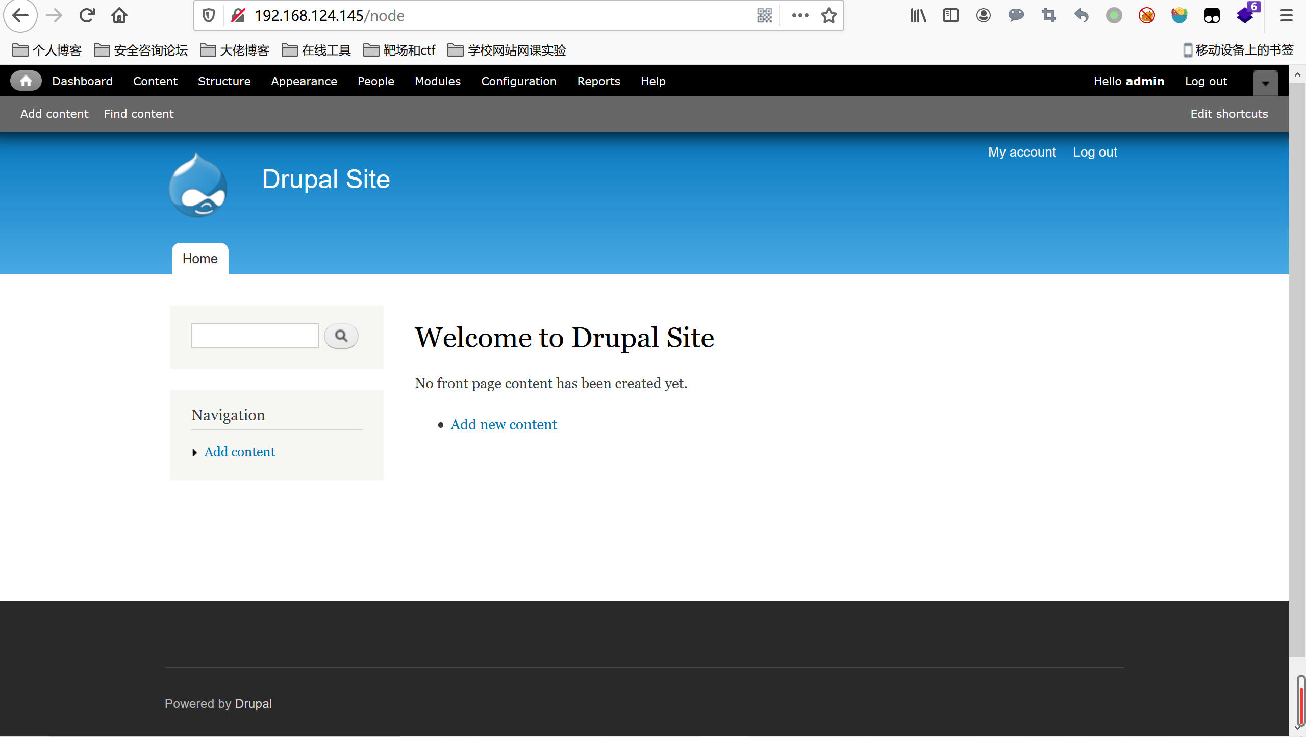Toggle the sidebar view icon
Viewport: 1306px width, 737px height.
951,16
